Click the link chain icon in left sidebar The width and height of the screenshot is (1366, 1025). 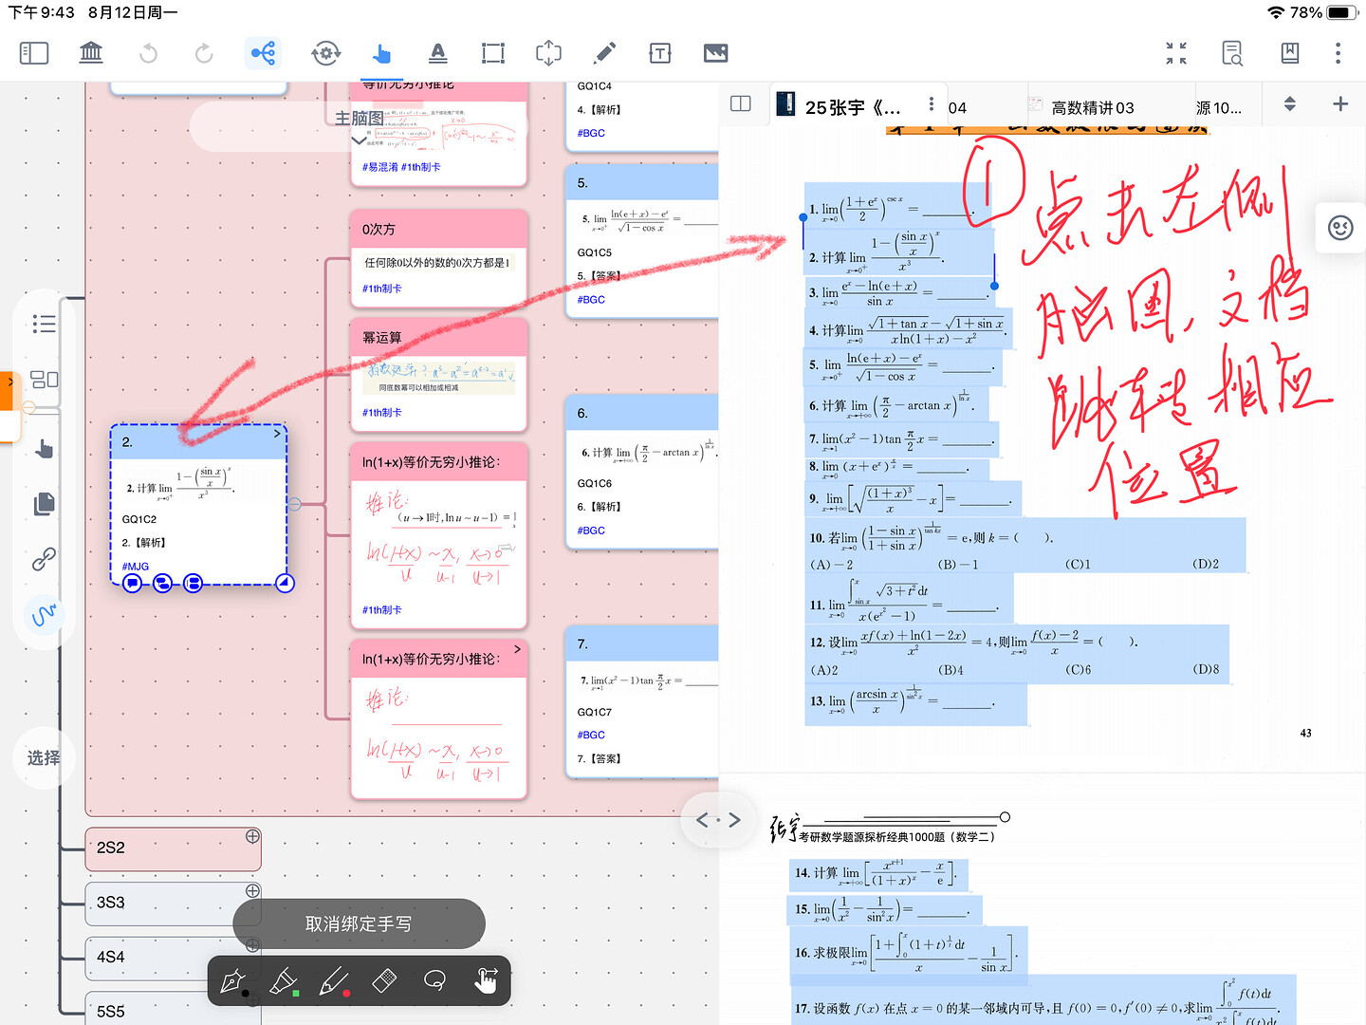[x=45, y=559]
